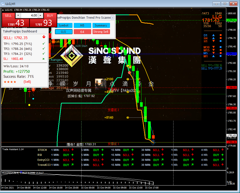Click the TrendCCI 1 HR BUY arrow
Screen dimensions: 240x193
[192, 165]
